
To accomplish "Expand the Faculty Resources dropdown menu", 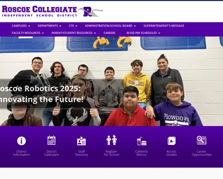I will click(x=28, y=33).
